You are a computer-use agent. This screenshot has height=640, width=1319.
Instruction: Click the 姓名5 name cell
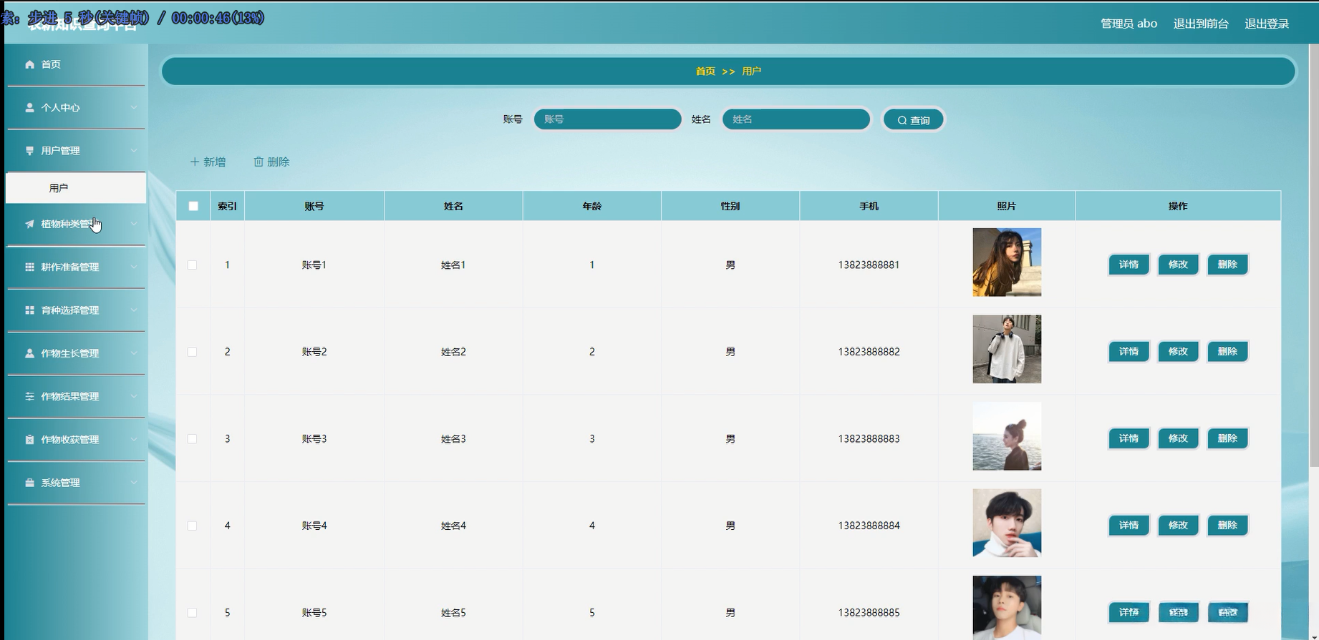tap(453, 613)
